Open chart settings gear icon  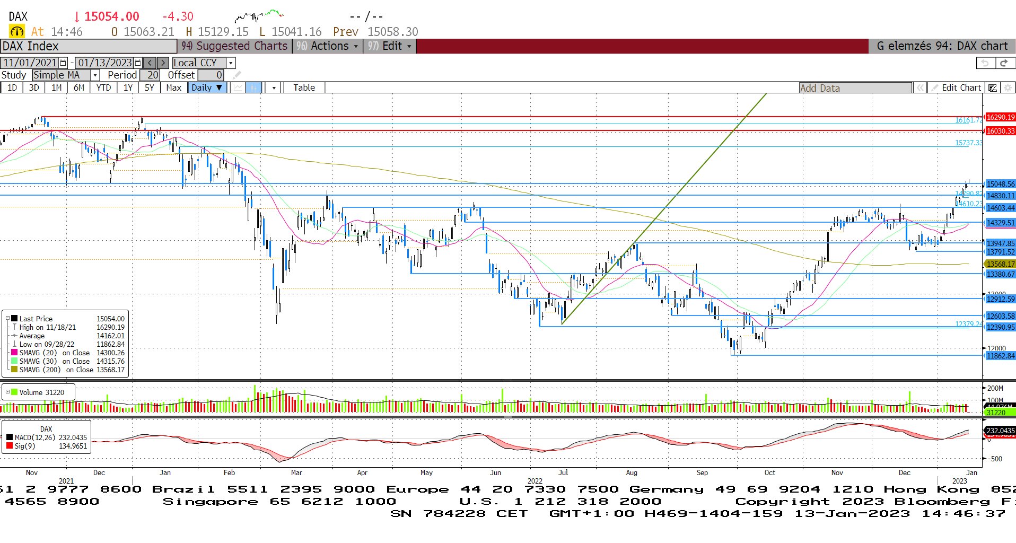click(1008, 88)
